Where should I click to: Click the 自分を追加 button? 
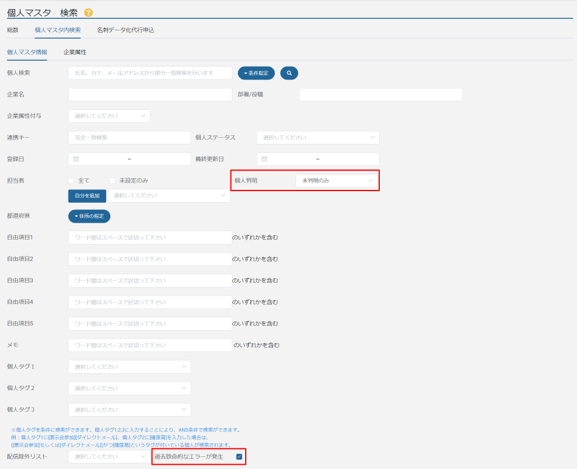[x=87, y=195]
